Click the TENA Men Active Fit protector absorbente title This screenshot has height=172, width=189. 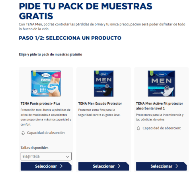click(x=160, y=106)
